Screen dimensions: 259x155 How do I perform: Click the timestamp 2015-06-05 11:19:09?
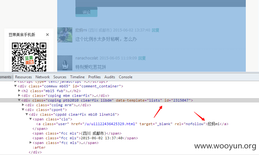click(118, 58)
